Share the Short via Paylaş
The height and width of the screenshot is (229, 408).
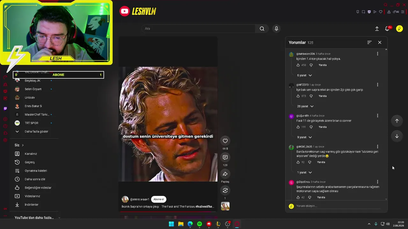(x=225, y=174)
